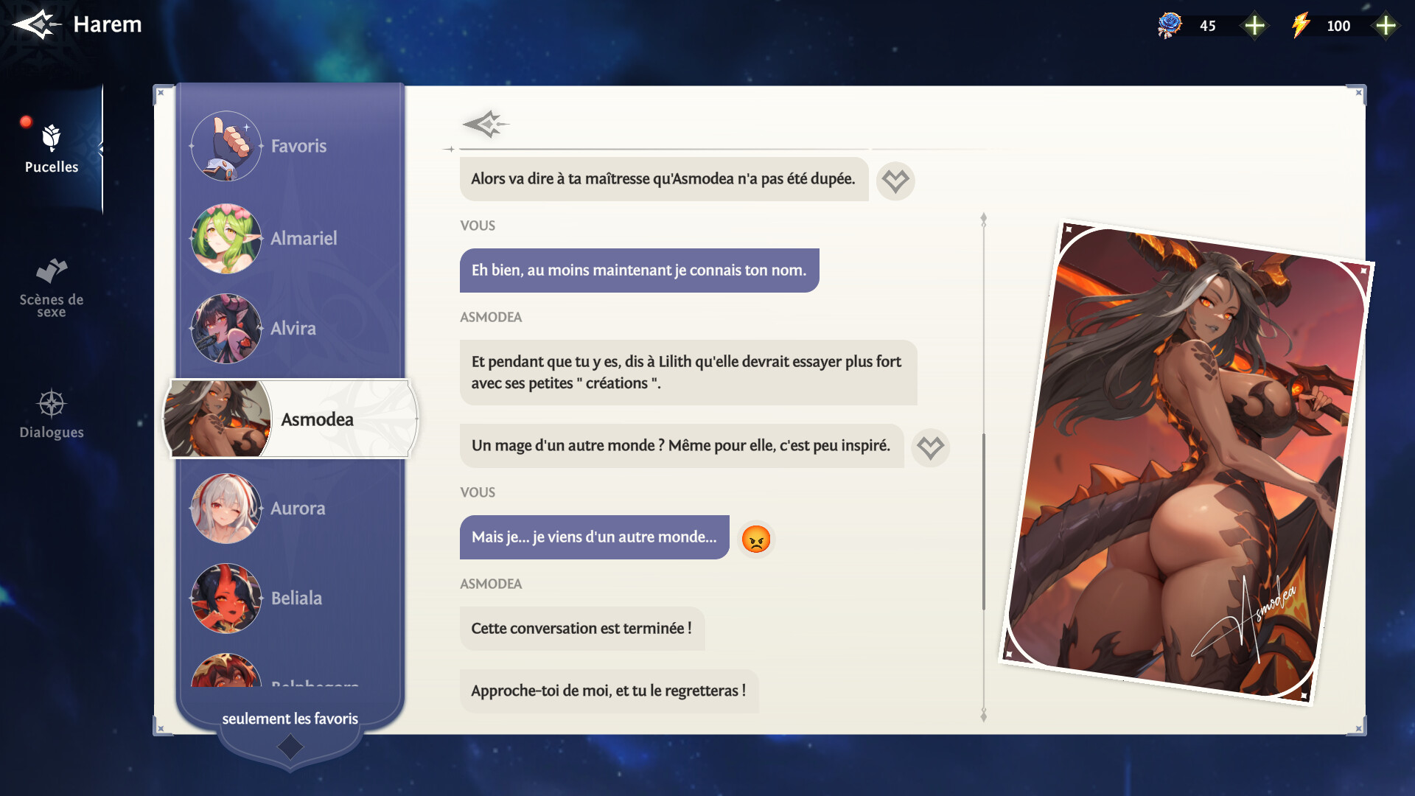Screen dimensions: 1415x796
Task: Select Aurora in character list
Action: pyautogui.click(x=297, y=508)
